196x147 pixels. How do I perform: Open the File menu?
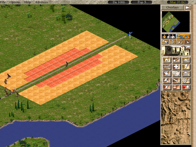(x=3, y=2)
